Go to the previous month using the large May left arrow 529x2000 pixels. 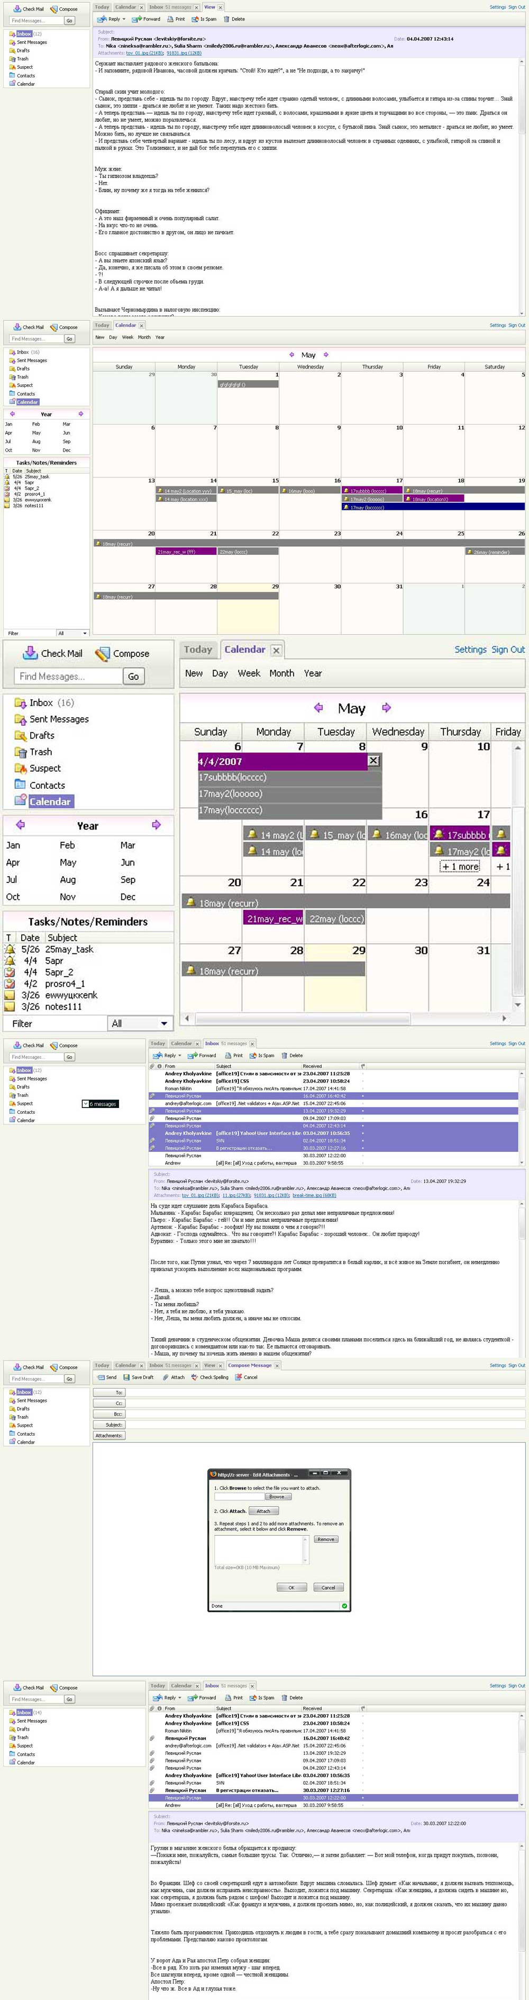click(318, 707)
